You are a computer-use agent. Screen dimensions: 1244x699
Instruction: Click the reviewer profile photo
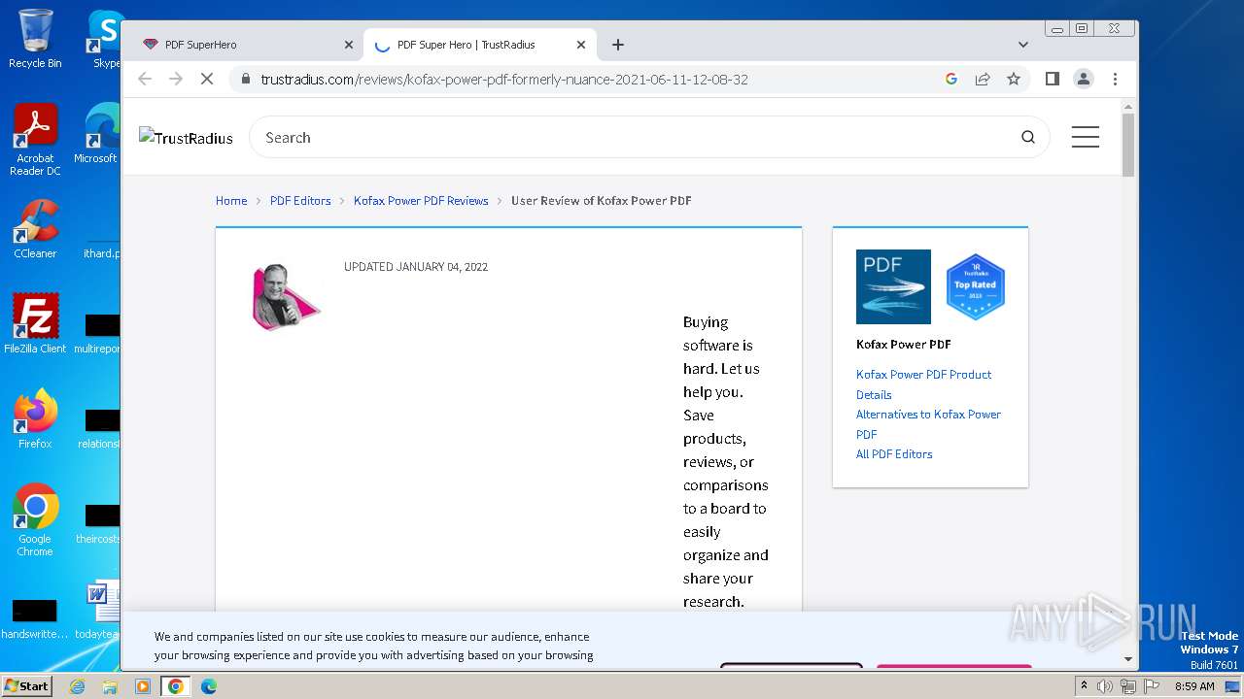coord(286,296)
